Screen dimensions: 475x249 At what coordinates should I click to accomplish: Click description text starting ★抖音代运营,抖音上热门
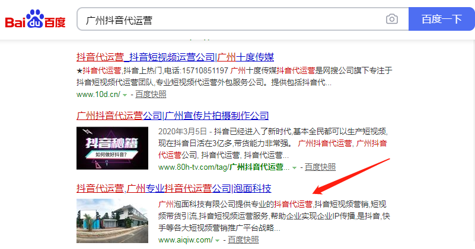tap(234, 76)
